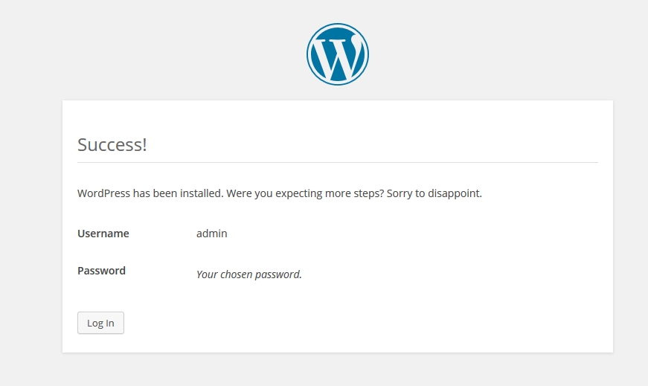Screen dimensions: 648x386
Task: Select the Username label
Action: pos(103,234)
